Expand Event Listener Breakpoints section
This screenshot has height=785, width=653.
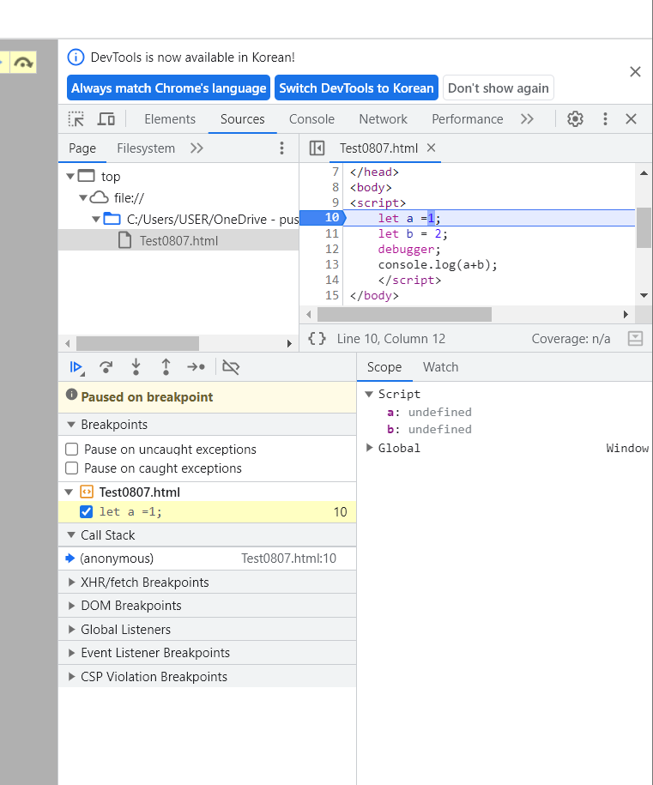click(x=71, y=652)
